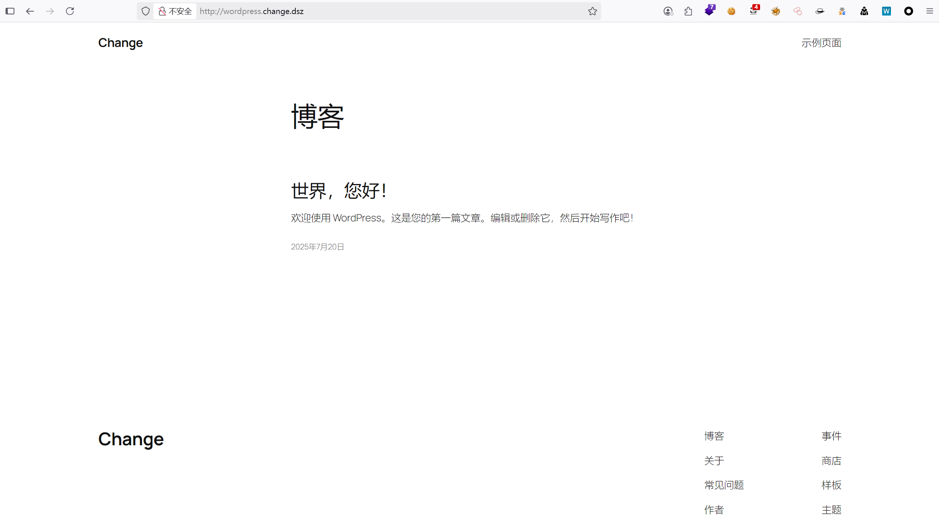Open the 示例页面 navigation menu item
Viewport: 939px width, 531px height.
821,43
